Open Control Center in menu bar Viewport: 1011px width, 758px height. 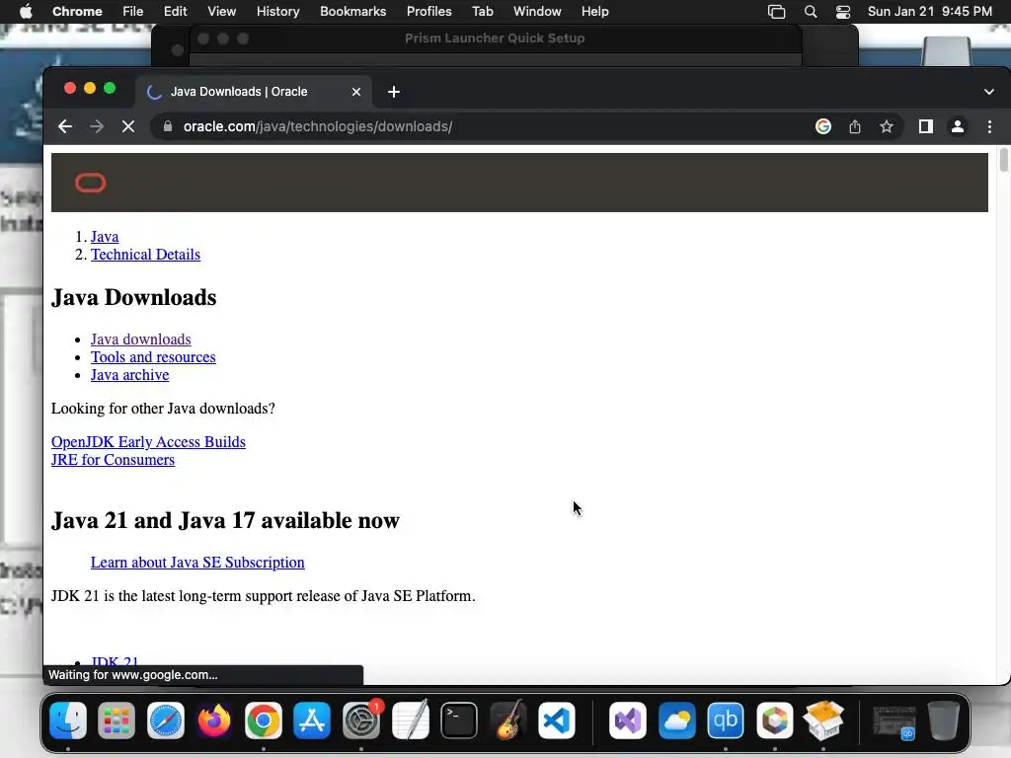coord(843,12)
